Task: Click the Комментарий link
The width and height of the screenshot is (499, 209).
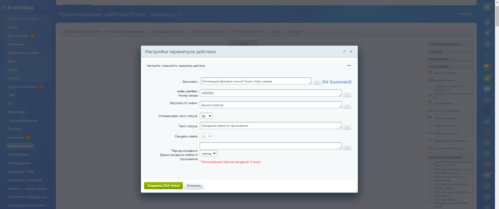Action: pos(340,82)
